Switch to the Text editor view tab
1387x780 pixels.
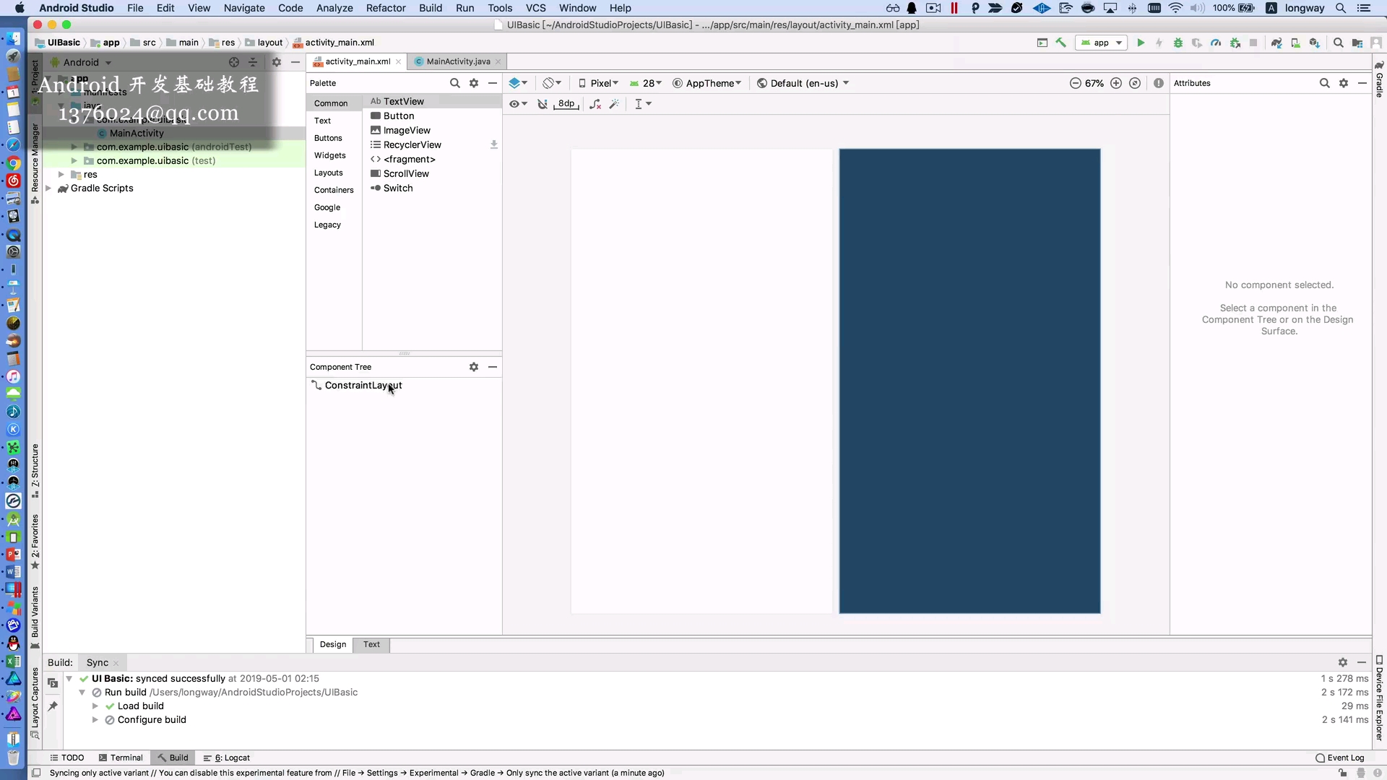point(371,644)
